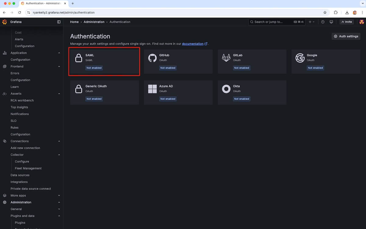Bookmark this page with the star icon

pyautogui.click(x=325, y=12)
